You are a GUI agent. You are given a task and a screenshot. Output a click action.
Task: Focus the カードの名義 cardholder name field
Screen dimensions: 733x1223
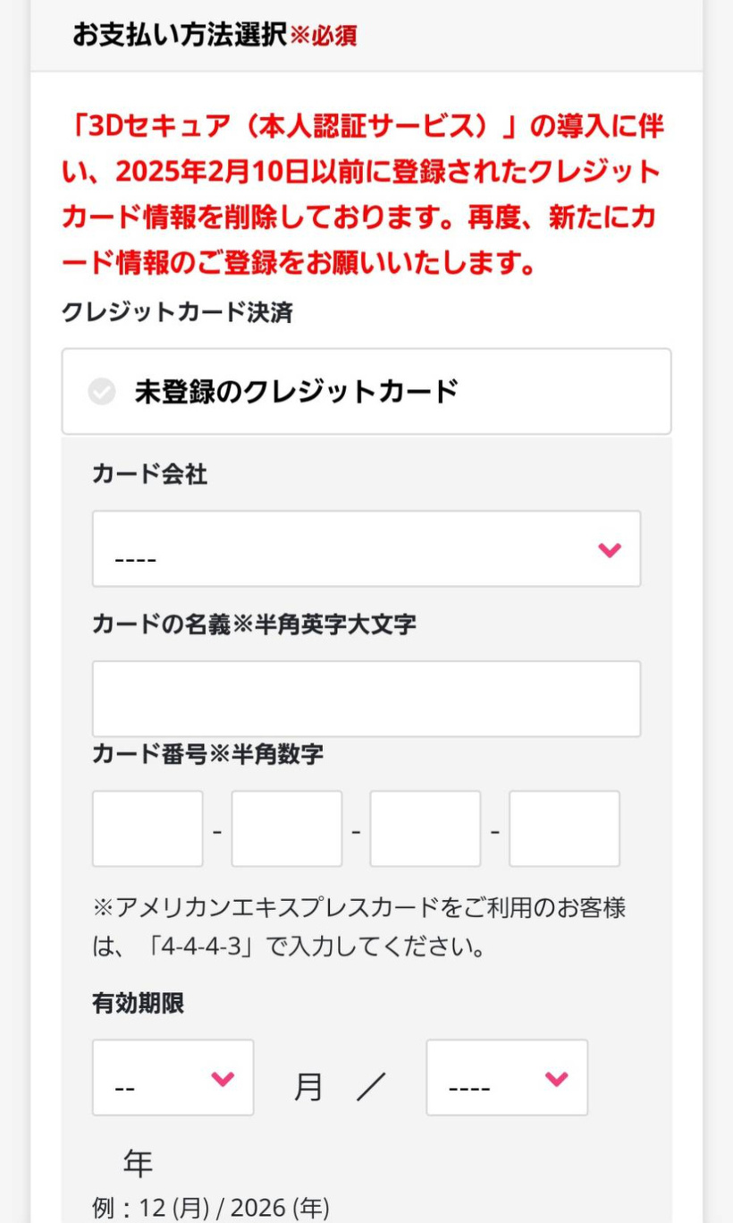pos(366,699)
